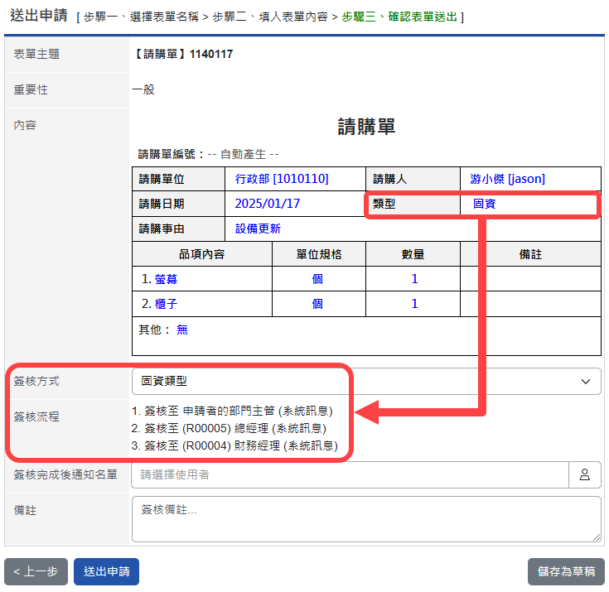Click approval step 簽核至 申請者的部門主管
The height and width of the screenshot is (592, 609).
tap(232, 412)
